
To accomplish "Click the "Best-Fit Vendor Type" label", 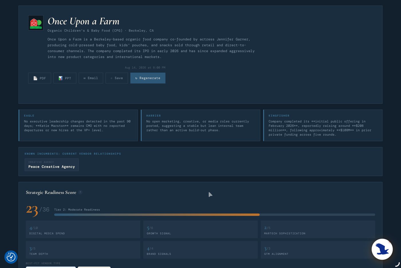I will [x=43, y=263].
